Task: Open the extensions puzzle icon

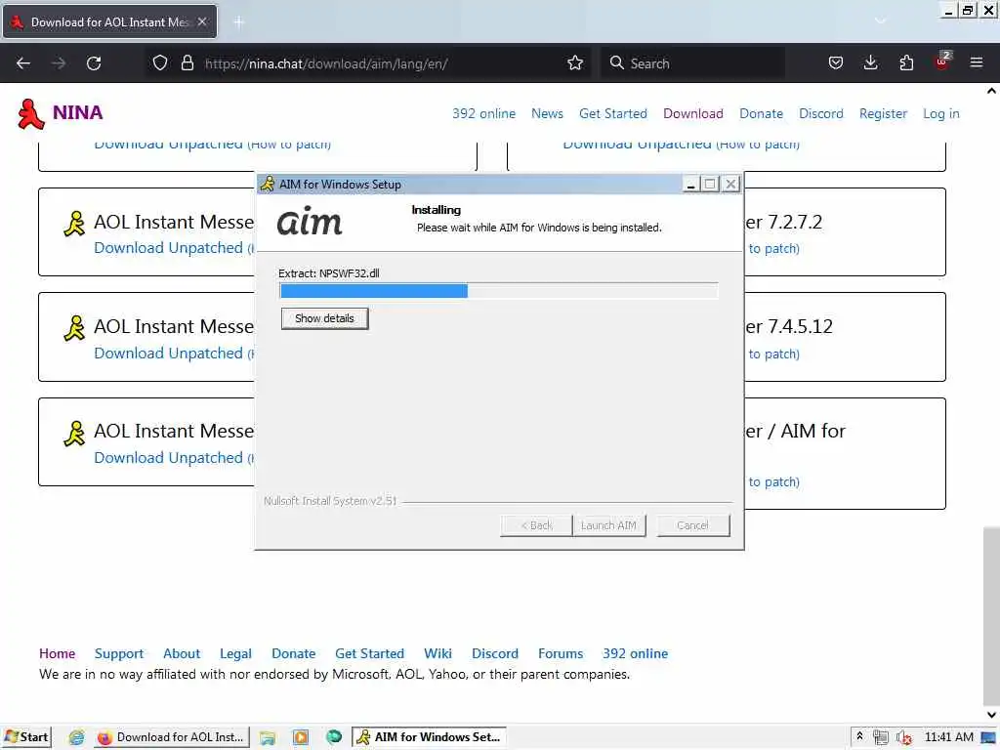Action: 906,63
